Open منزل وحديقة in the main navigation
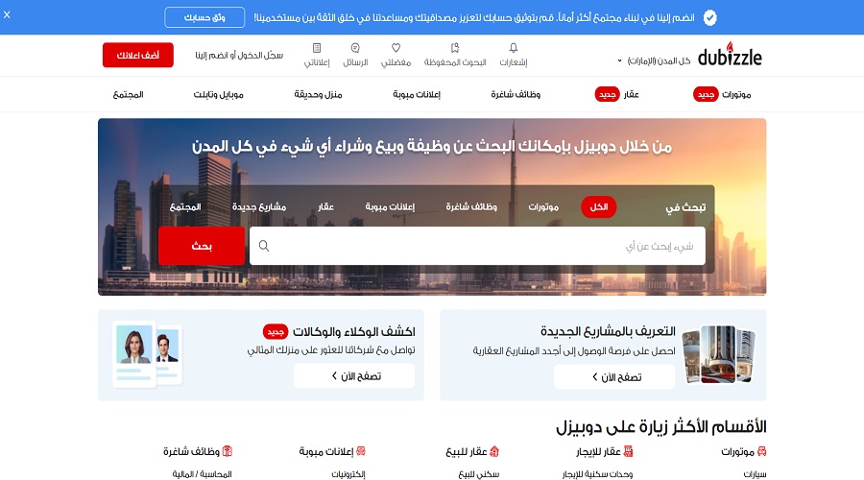Image resolution: width=864 pixels, height=480 pixels. (x=318, y=95)
